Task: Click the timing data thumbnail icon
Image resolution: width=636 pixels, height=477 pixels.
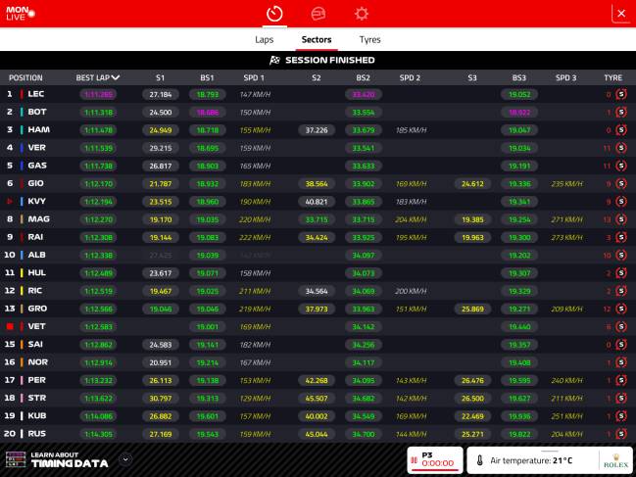Action: [x=16, y=459]
